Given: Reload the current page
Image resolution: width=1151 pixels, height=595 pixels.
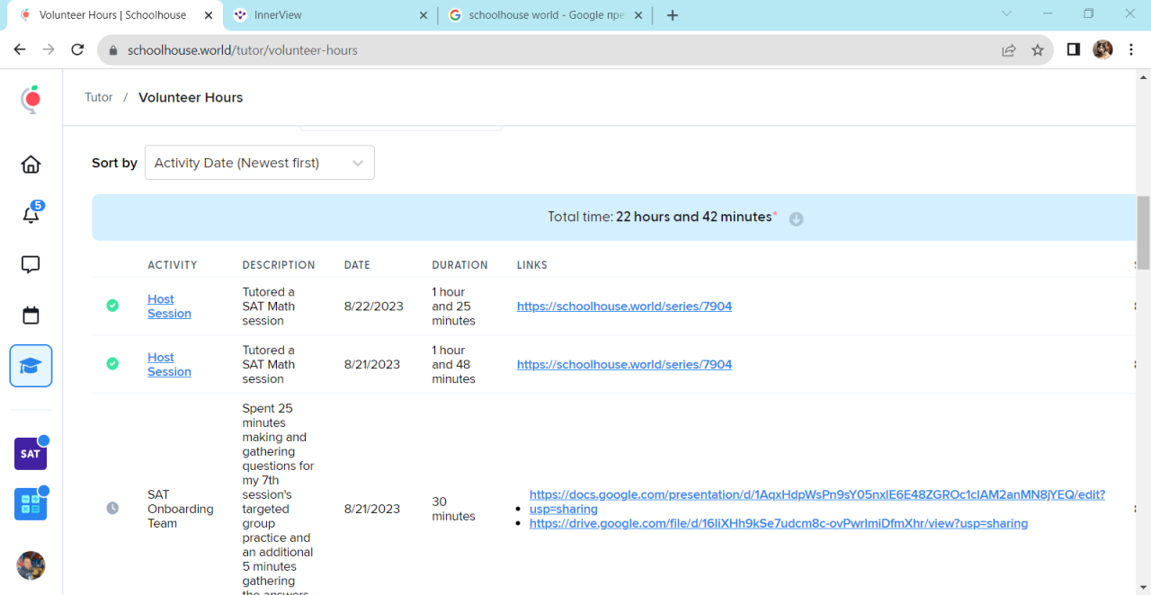Looking at the screenshot, I should click(77, 50).
